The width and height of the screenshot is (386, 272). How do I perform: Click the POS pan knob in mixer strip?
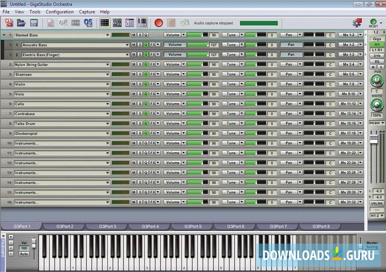(x=377, y=81)
